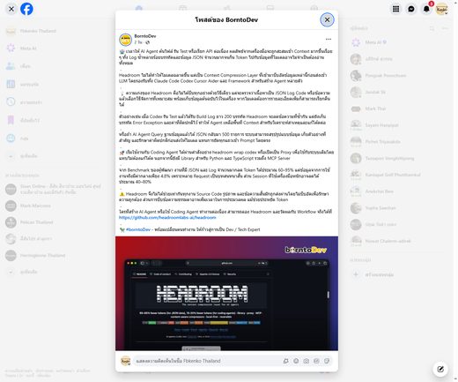The height and width of the screenshot is (382, 458).
Task: Visit the BorntoDev page name
Action: (145, 36)
